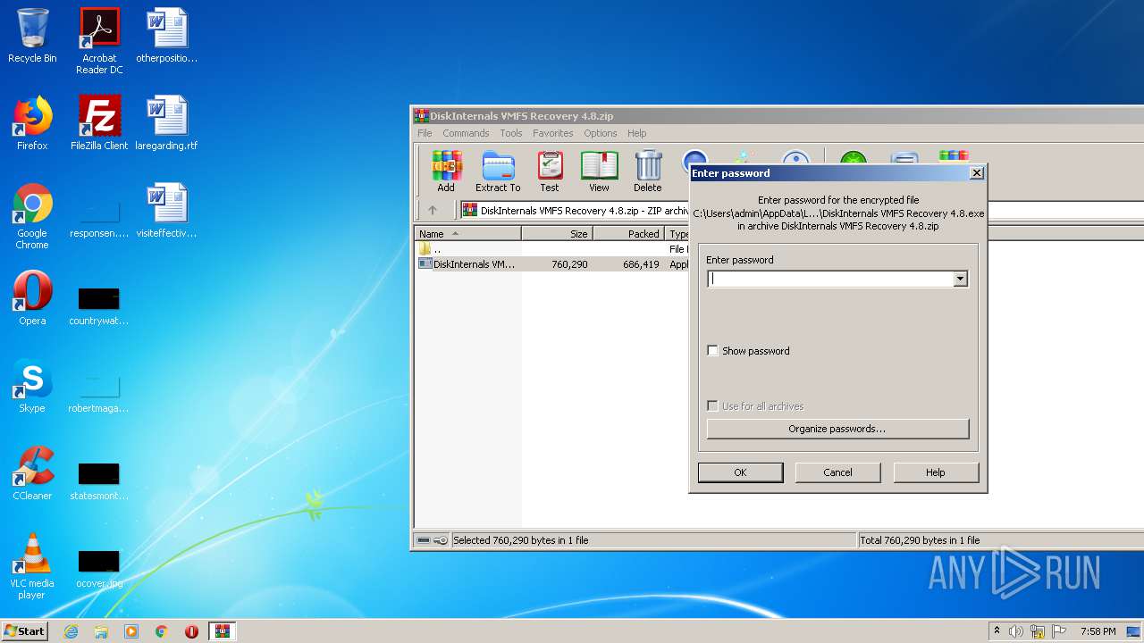Open the Skype desktop shortcut

[32, 386]
